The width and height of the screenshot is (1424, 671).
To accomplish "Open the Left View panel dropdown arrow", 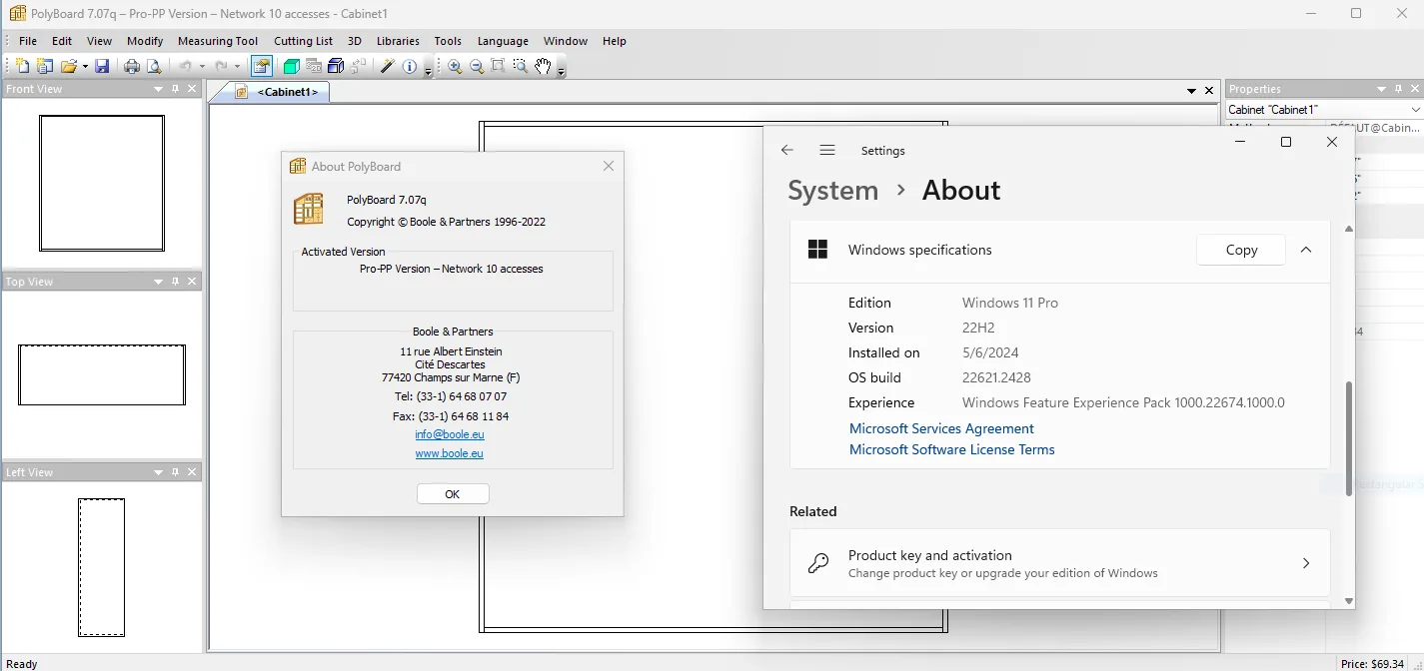I will pyautogui.click(x=158, y=472).
